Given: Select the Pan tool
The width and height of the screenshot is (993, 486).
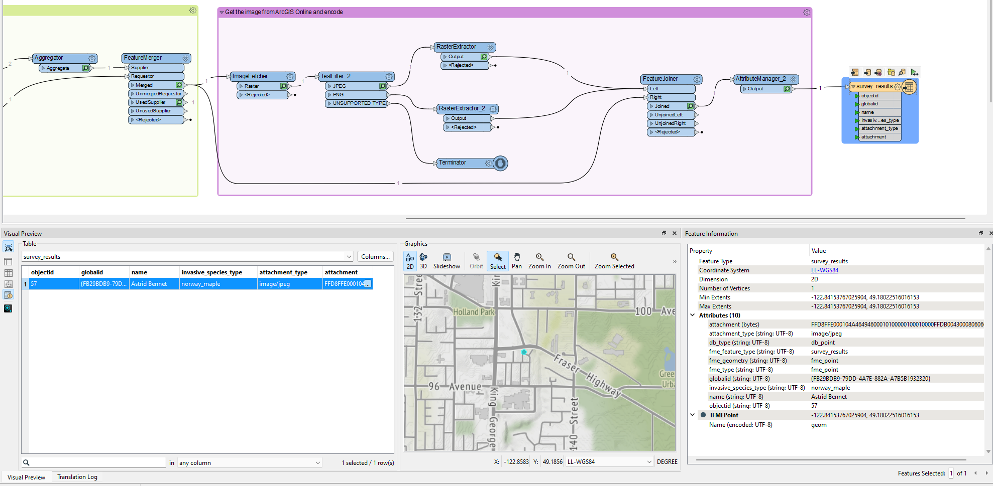Looking at the screenshot, I should click(516, 260).
